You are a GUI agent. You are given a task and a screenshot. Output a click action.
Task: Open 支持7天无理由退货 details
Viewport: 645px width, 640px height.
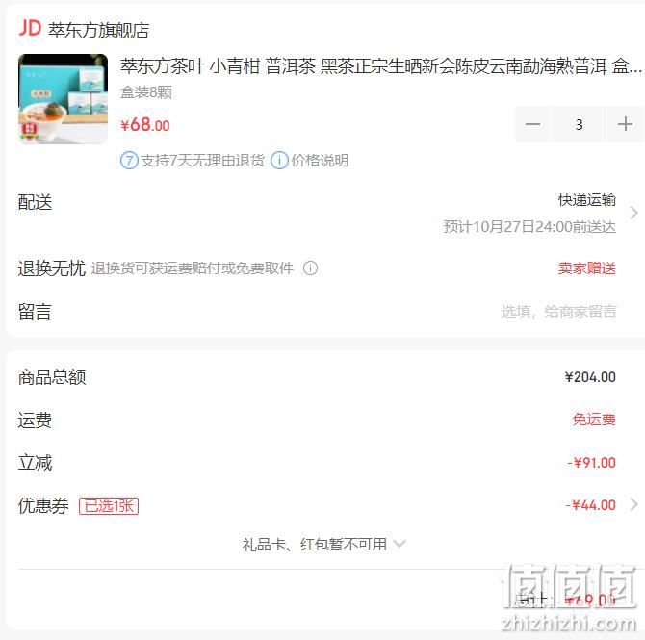pos(202,161)
